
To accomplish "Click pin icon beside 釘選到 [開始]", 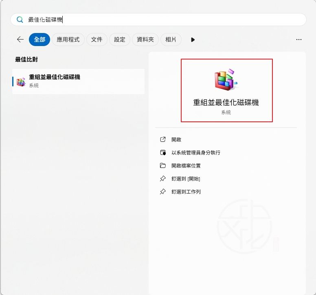I will click(163, 178).
